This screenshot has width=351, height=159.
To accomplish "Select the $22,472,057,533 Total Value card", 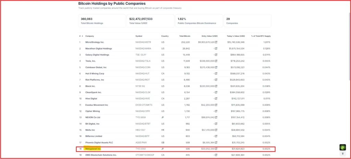I will tap(150, 21).
